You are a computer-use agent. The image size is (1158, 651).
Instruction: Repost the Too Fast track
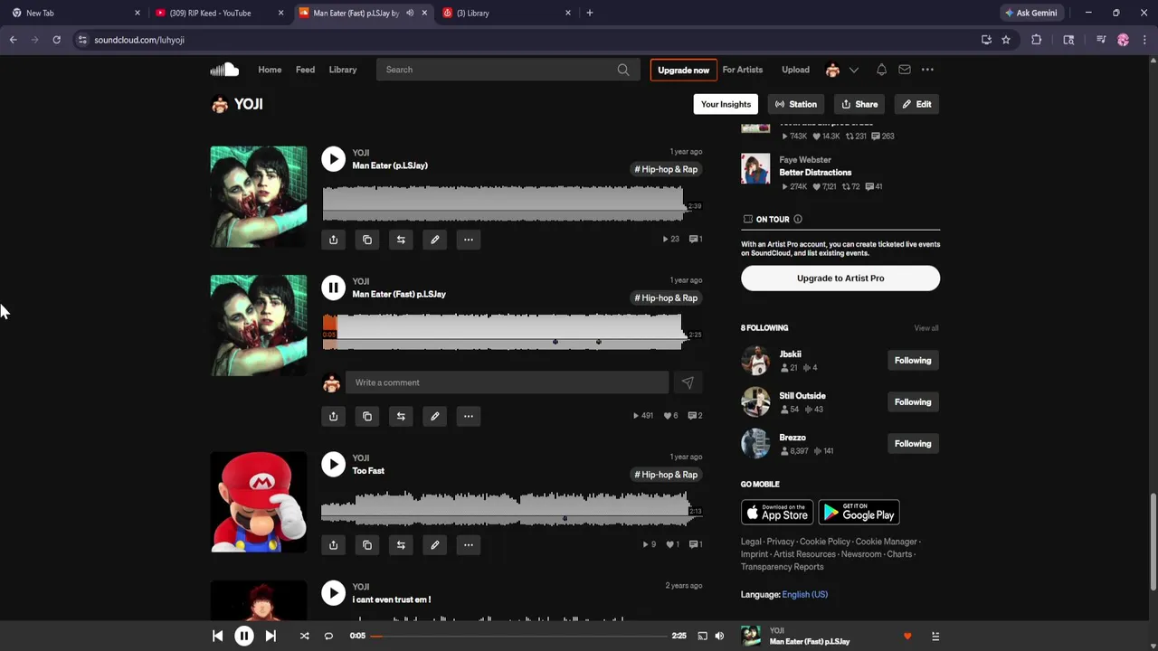pos(401,545)
